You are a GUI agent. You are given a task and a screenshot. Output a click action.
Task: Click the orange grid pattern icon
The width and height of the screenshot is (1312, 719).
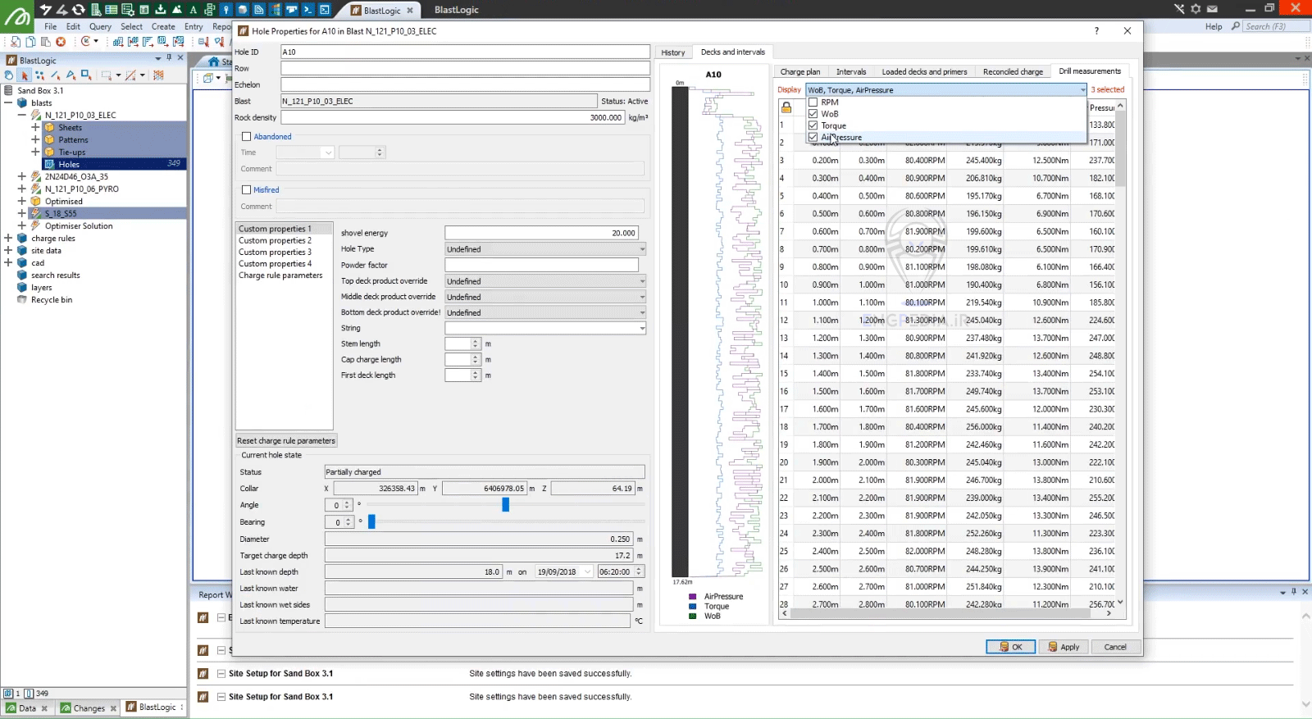pyautogui.click(x=158, y=75)
